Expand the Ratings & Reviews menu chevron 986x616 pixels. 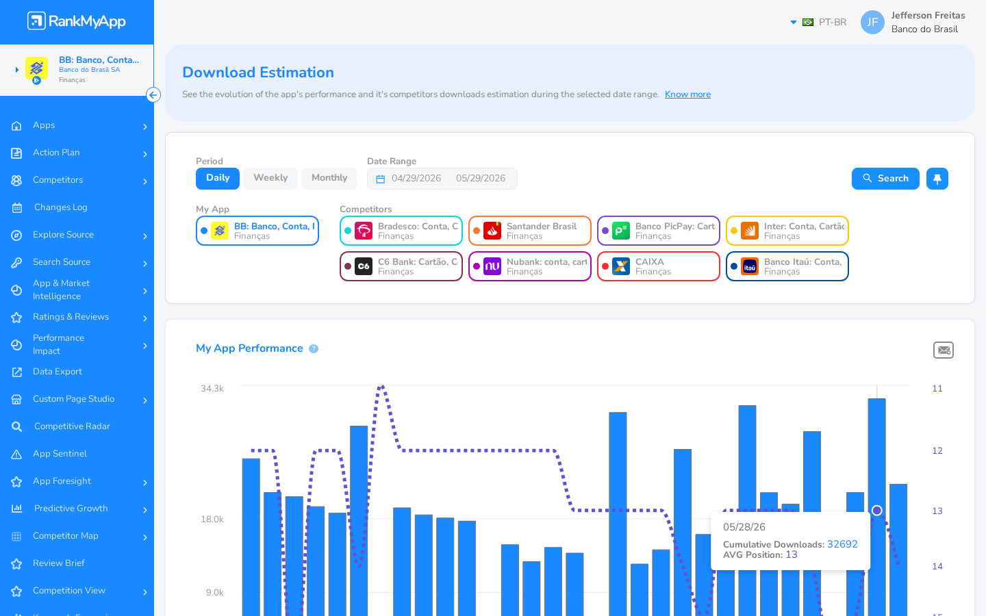pos(145,318)
